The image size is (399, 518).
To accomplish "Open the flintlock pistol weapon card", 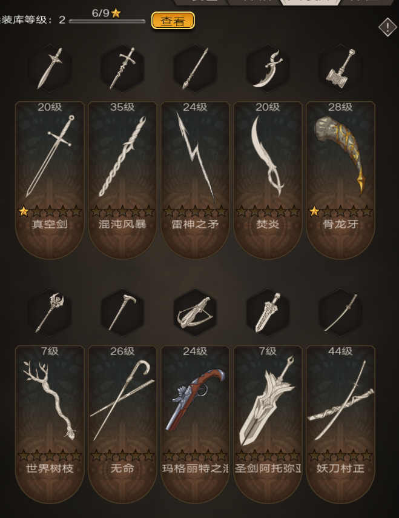I will 195,425.
